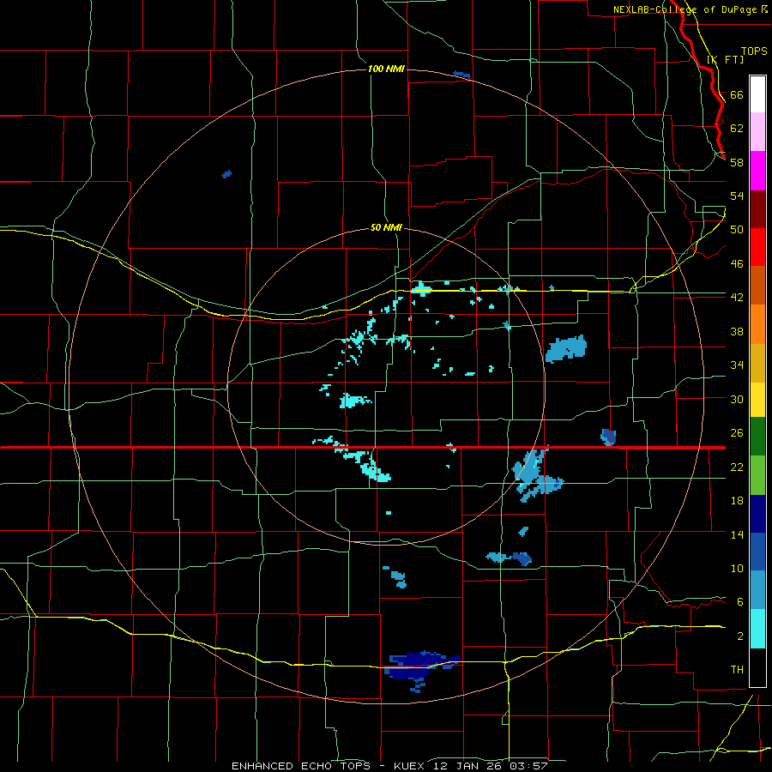772x772 pixels.
Task: Choose the dark orange legend swatch
Action: (757, 286)
